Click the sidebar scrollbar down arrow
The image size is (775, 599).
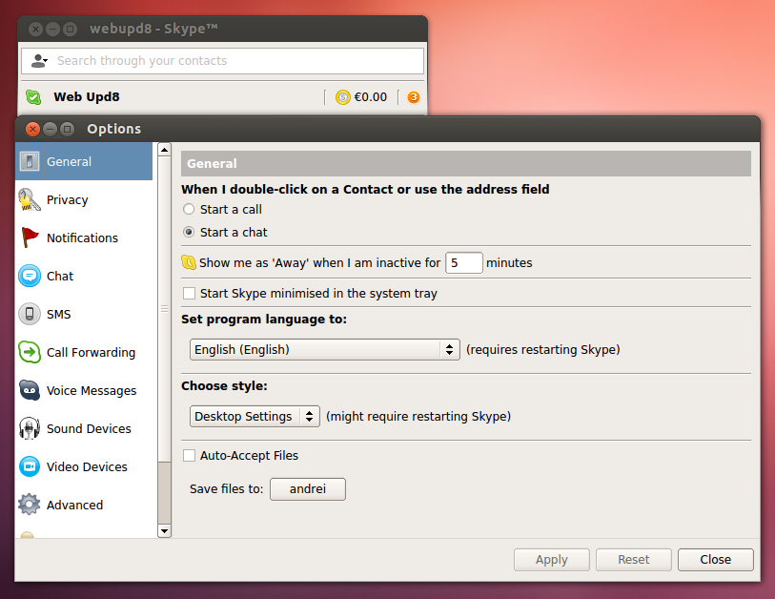coord(165,531)
